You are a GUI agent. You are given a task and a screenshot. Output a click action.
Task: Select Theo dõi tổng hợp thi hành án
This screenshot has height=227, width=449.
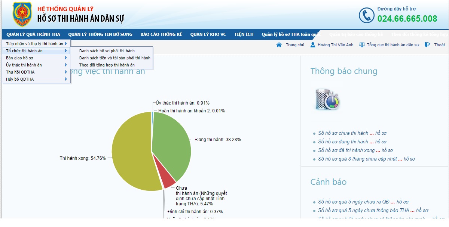tap(107, 65)
